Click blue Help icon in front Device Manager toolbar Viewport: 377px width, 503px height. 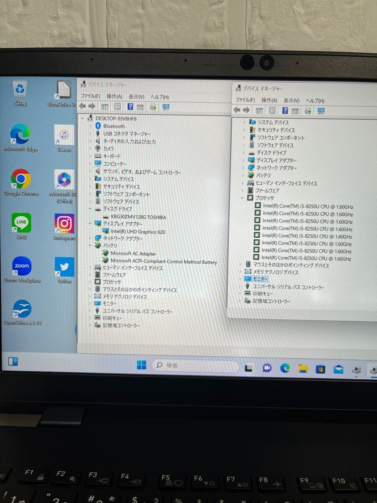point(285,111)
